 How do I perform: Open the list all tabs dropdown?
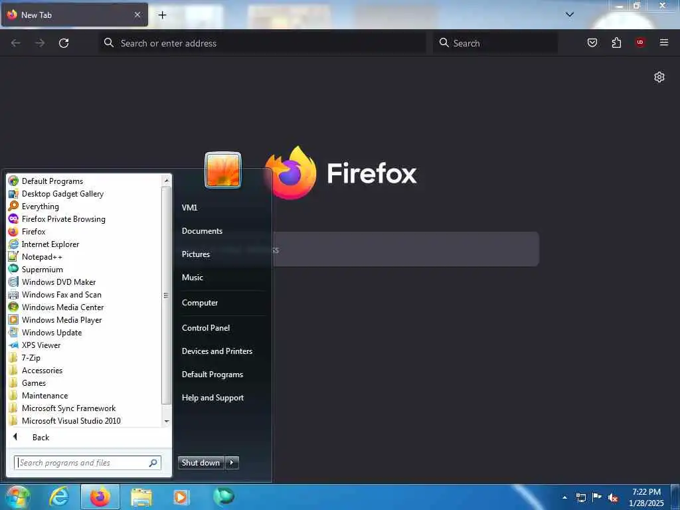pos(570,15)
